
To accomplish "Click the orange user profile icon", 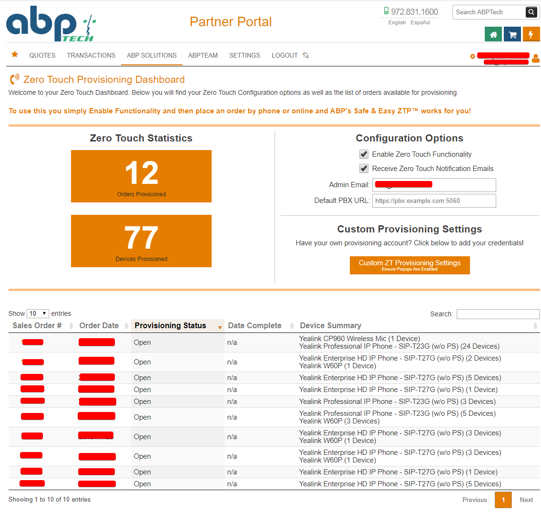I will (x=536, y=58).
